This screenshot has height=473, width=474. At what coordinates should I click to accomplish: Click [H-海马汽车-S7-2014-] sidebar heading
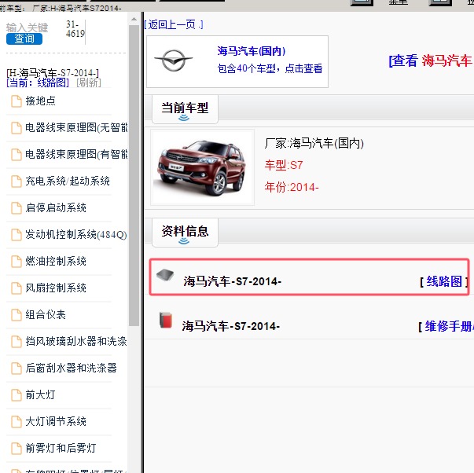tap(53, 73)
